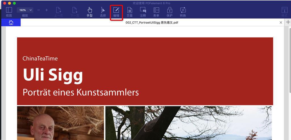Open the 192% zoom dropdown
Viewport: 291px width, 140px height.
25,10
